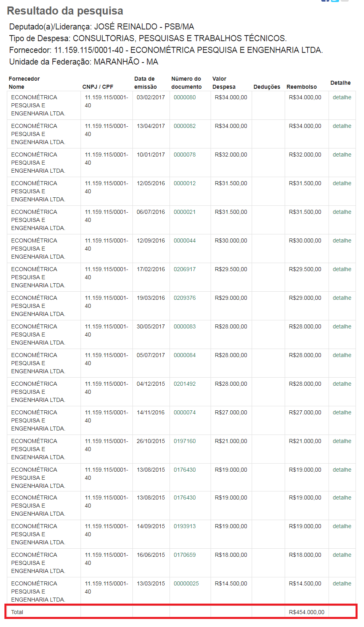The width and height of the screenshot is (364, 627).
Task: Follow detalhe link for document 00000025
Action: (x=342, y=583)
